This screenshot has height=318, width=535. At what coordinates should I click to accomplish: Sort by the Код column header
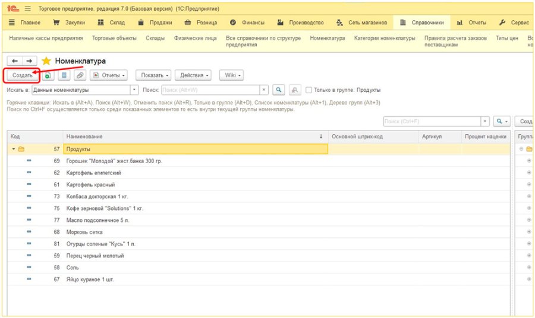[35, 136]
